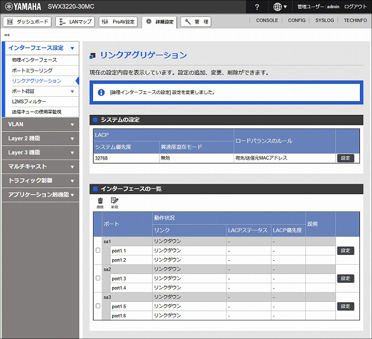The width and height of the screenshot is (372, 339).
Task: Expand the Layer 2 機能 section
Action: tap(40, 138)
